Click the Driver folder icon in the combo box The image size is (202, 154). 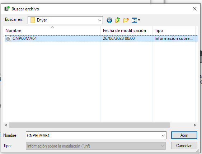click(x=33, y=20)
